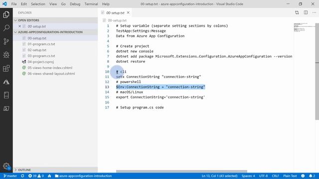Click the Ln 13, Col 1 cursor position

219,176
